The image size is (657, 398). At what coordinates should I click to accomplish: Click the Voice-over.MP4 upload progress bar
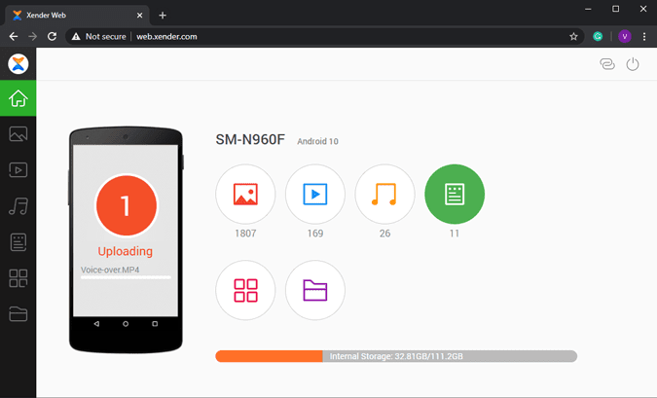click(126, 277)
